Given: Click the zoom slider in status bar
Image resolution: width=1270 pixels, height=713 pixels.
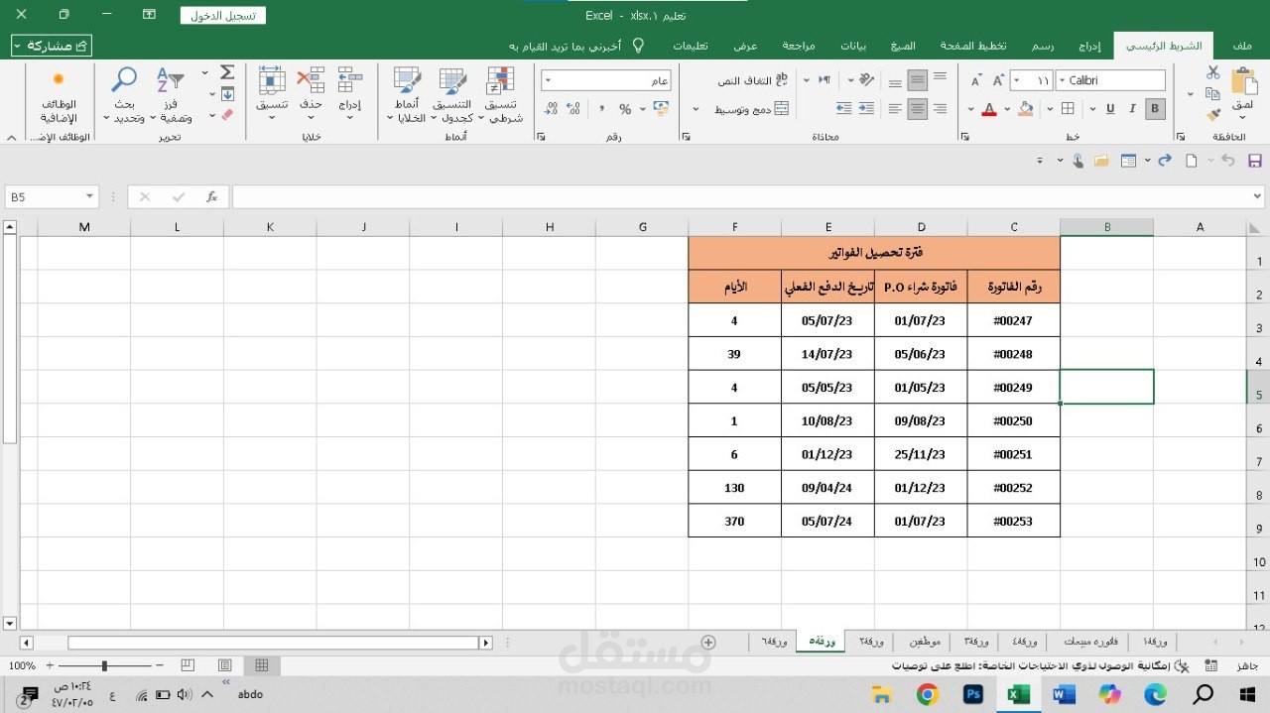Looking at the screenshot, I should [104, 665].
